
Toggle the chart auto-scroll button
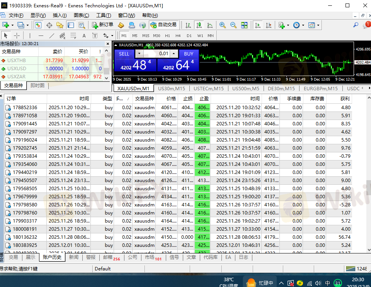point(257,25)
